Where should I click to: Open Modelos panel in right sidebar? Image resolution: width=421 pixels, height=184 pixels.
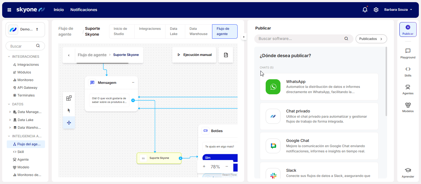coord(408,107)
